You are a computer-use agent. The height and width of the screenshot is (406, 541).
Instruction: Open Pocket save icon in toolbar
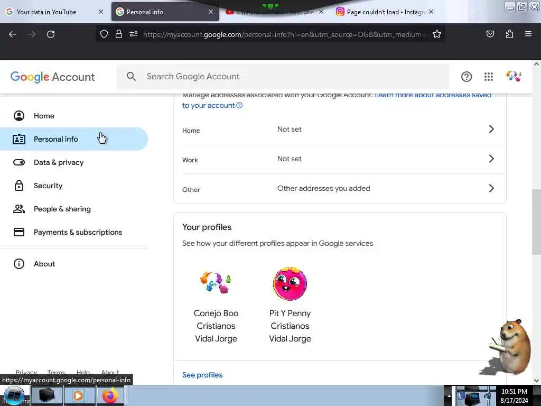[x=490, y=34]
